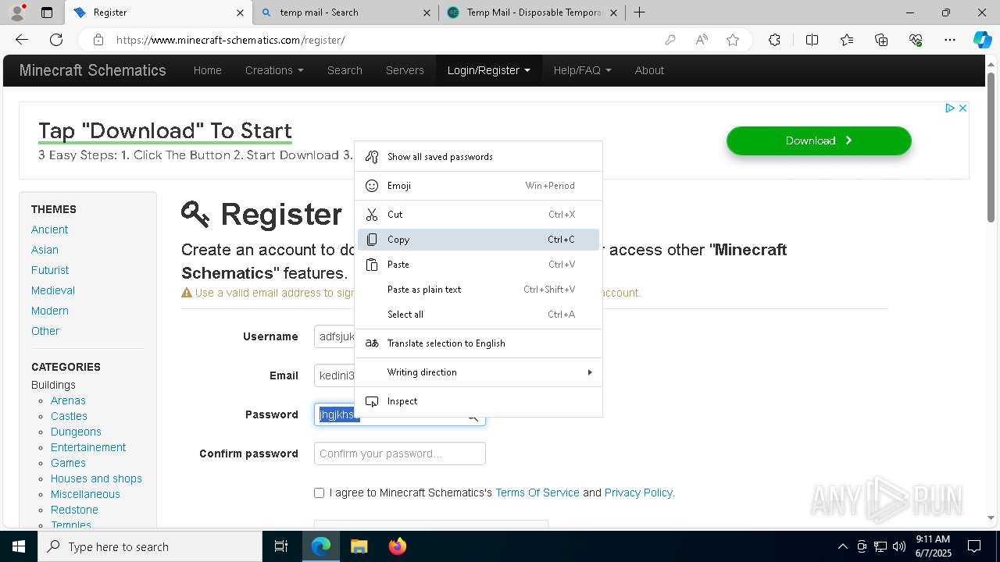Open the Emoji picker menu entry
This screenshot has height=562, width=1000.
479,186
